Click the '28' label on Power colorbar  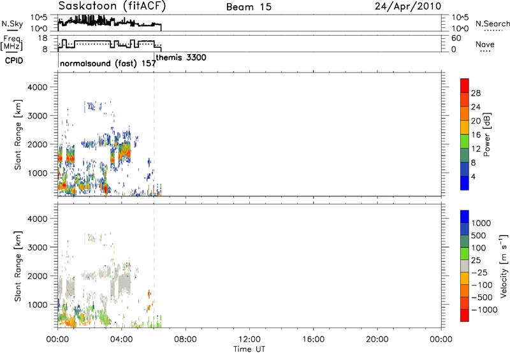pos(476,93)
